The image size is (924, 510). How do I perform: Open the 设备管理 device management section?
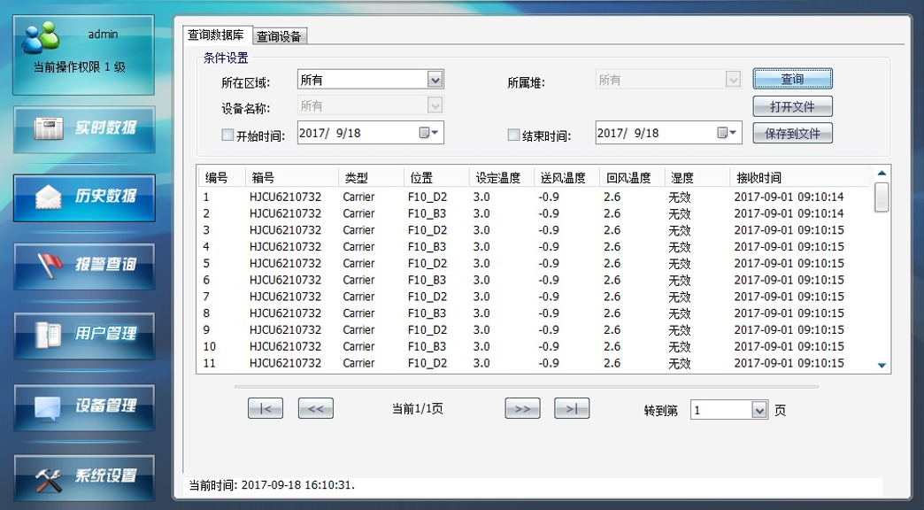tap(84, 406)
